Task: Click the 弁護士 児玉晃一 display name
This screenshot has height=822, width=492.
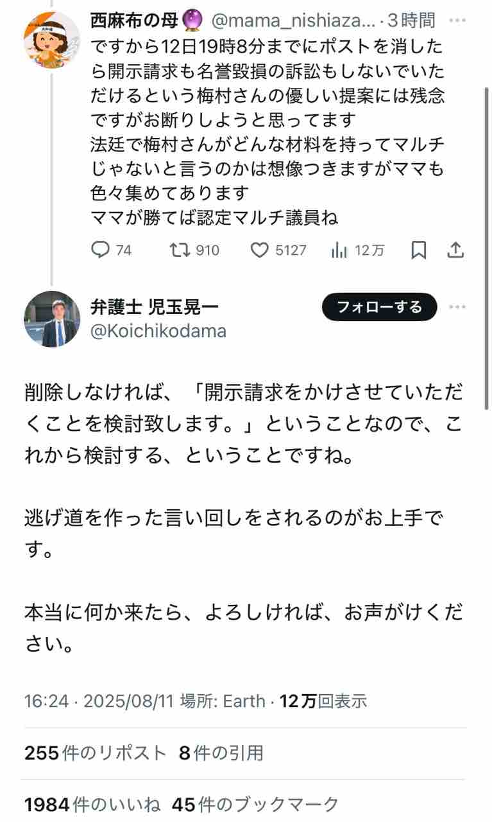Action: (x=154, y=306)
